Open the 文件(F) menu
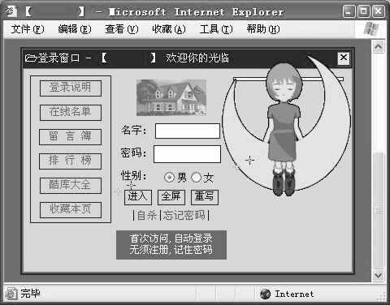 tap(28, 29)
